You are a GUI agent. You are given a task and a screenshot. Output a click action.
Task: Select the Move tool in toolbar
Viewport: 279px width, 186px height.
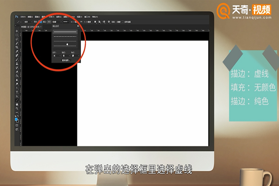tap(17, 31)
